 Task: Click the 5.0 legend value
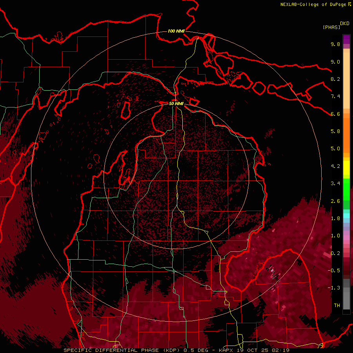point(335,149)
